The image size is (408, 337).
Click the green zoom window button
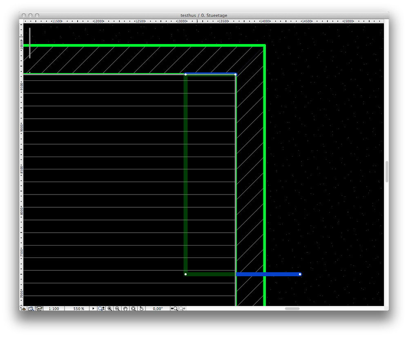[x=37, y=16]
